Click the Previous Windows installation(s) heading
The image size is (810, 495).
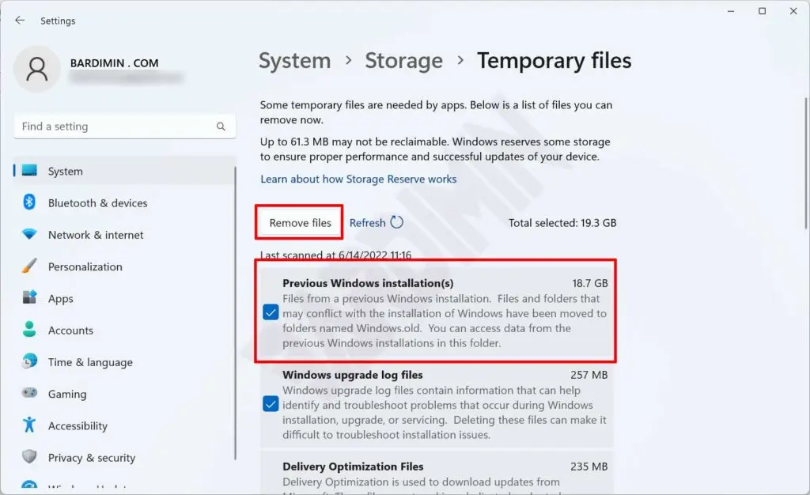tap(368, 283)
